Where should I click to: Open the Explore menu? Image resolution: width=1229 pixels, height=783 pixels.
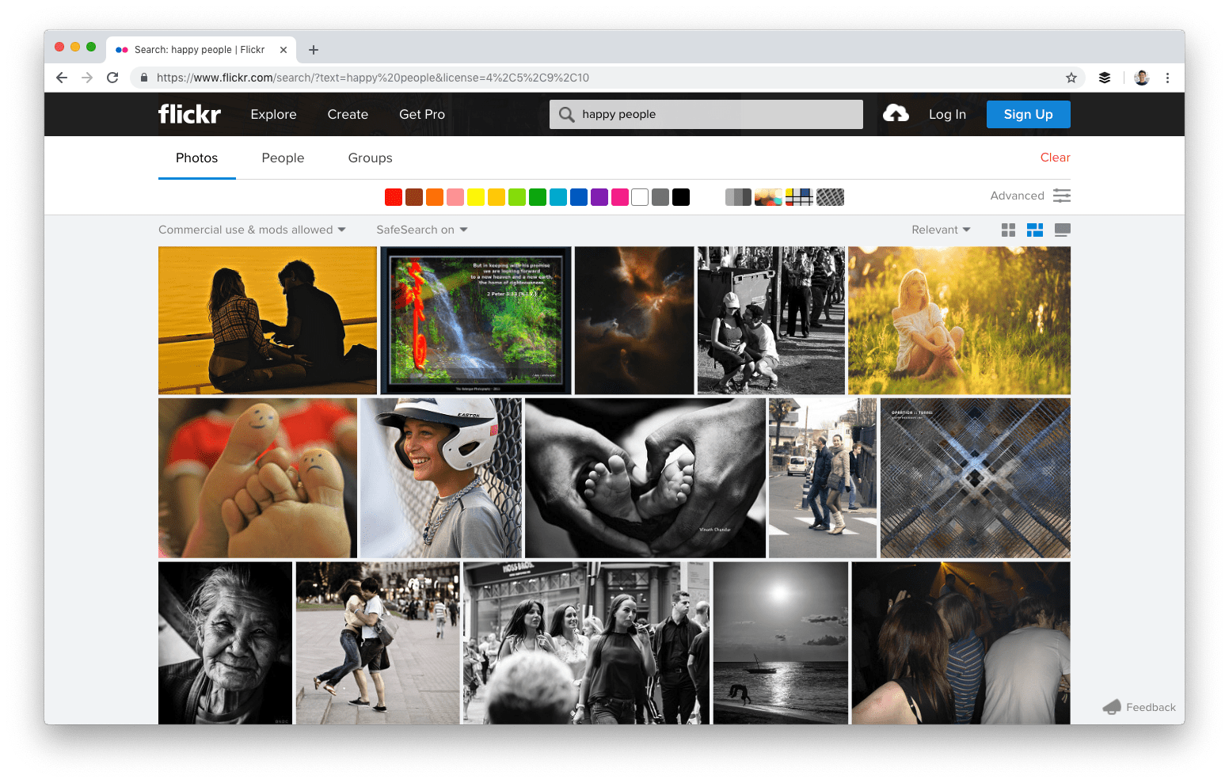click(x=273, y=114)
